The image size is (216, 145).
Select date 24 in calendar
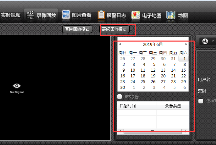tap(133, 82)
